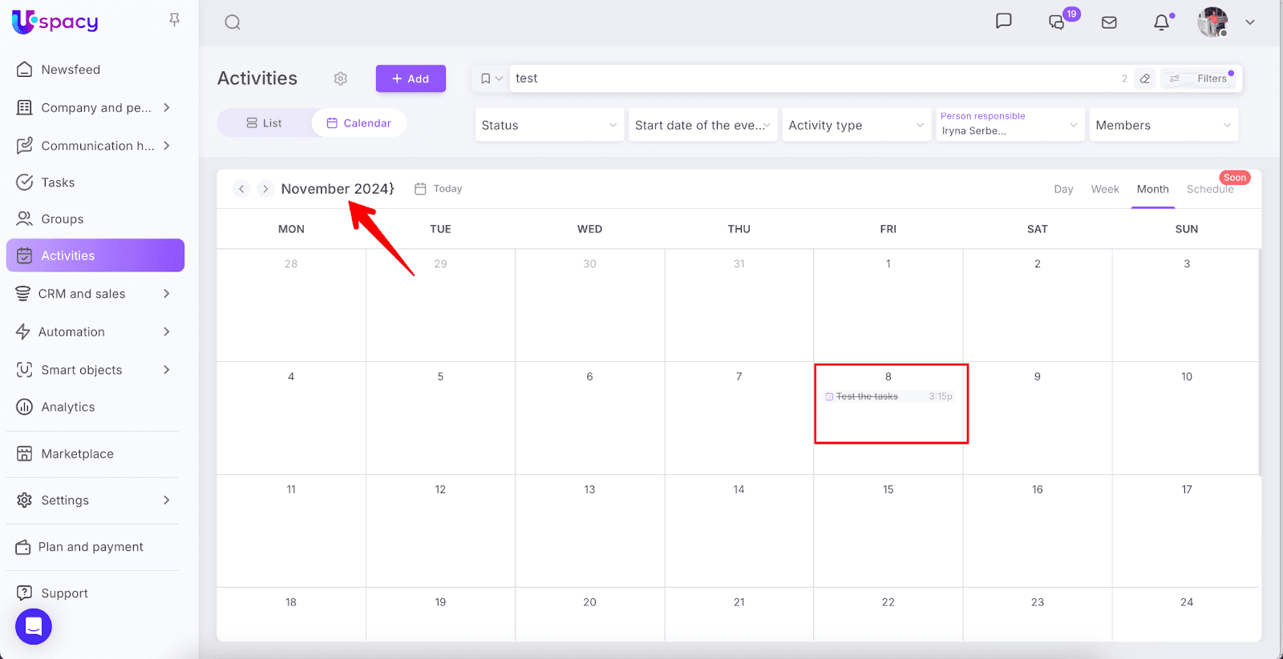
Task: Open the chat bubble icon in header
Action: pyautogui.click(x=1003, y=22)
